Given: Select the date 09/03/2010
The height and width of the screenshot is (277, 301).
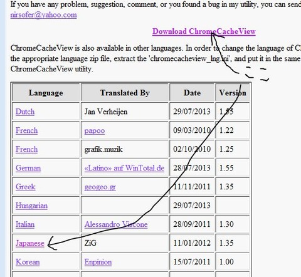Looking at the screenshot, I should pyautogui.click(x=192, y=130).
